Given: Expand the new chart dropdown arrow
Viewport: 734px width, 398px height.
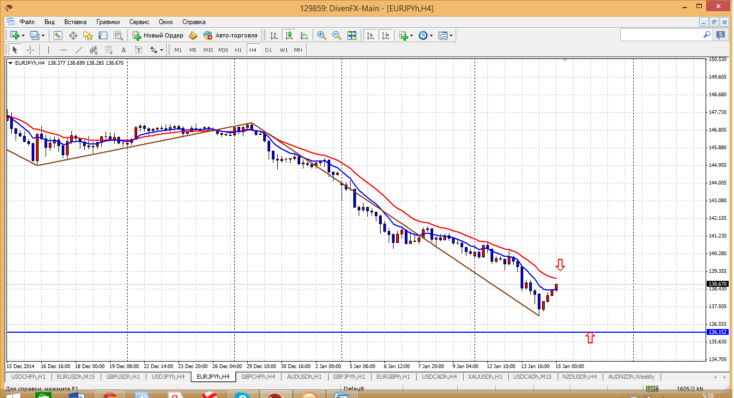Looking at the screenshot, I should [x=22, y=36].
